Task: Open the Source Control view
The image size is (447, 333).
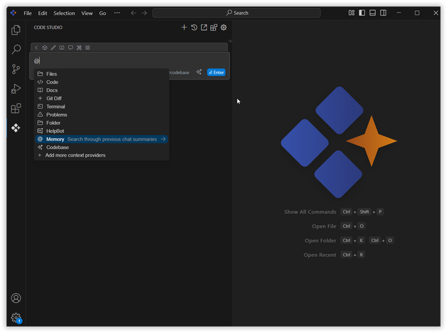Action: (x=16, y=69)
